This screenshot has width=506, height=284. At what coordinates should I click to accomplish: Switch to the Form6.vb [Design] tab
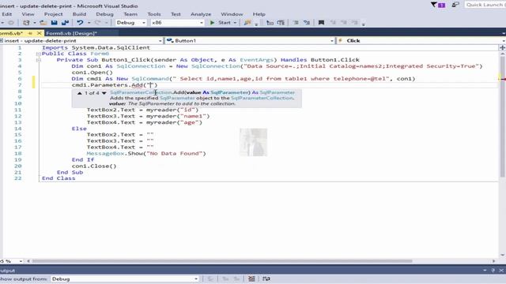point(71,33)
